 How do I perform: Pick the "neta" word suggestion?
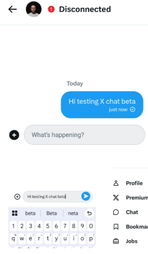coord(73,213)
